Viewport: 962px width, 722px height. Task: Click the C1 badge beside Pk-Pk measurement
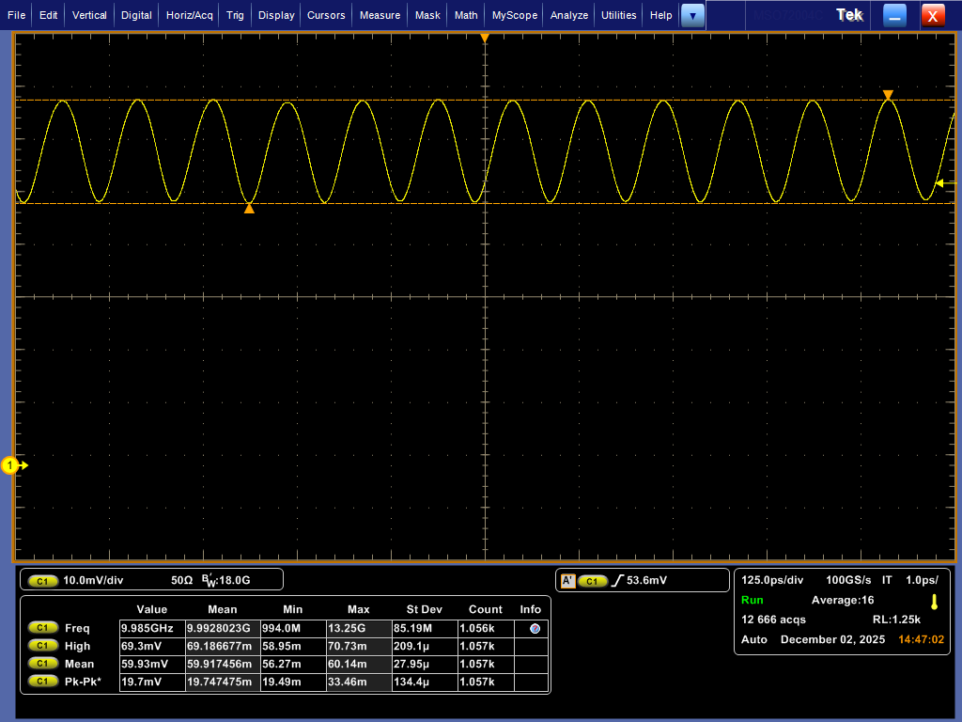pyautogui.click(x=42, y=682)
